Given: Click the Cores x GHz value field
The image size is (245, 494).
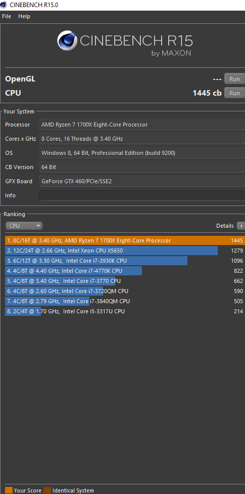Looking at the screenshot, I should click(142, 139).
